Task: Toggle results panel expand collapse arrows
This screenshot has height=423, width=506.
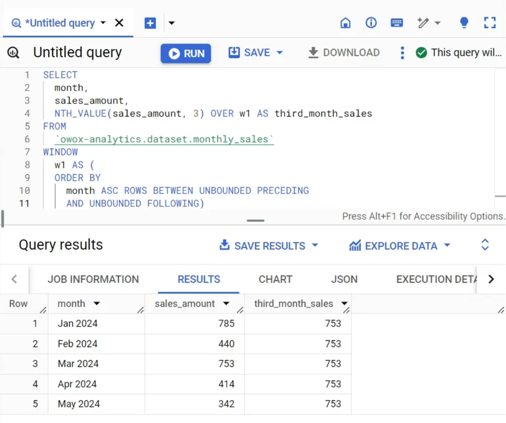Action: tap(485, 245)
